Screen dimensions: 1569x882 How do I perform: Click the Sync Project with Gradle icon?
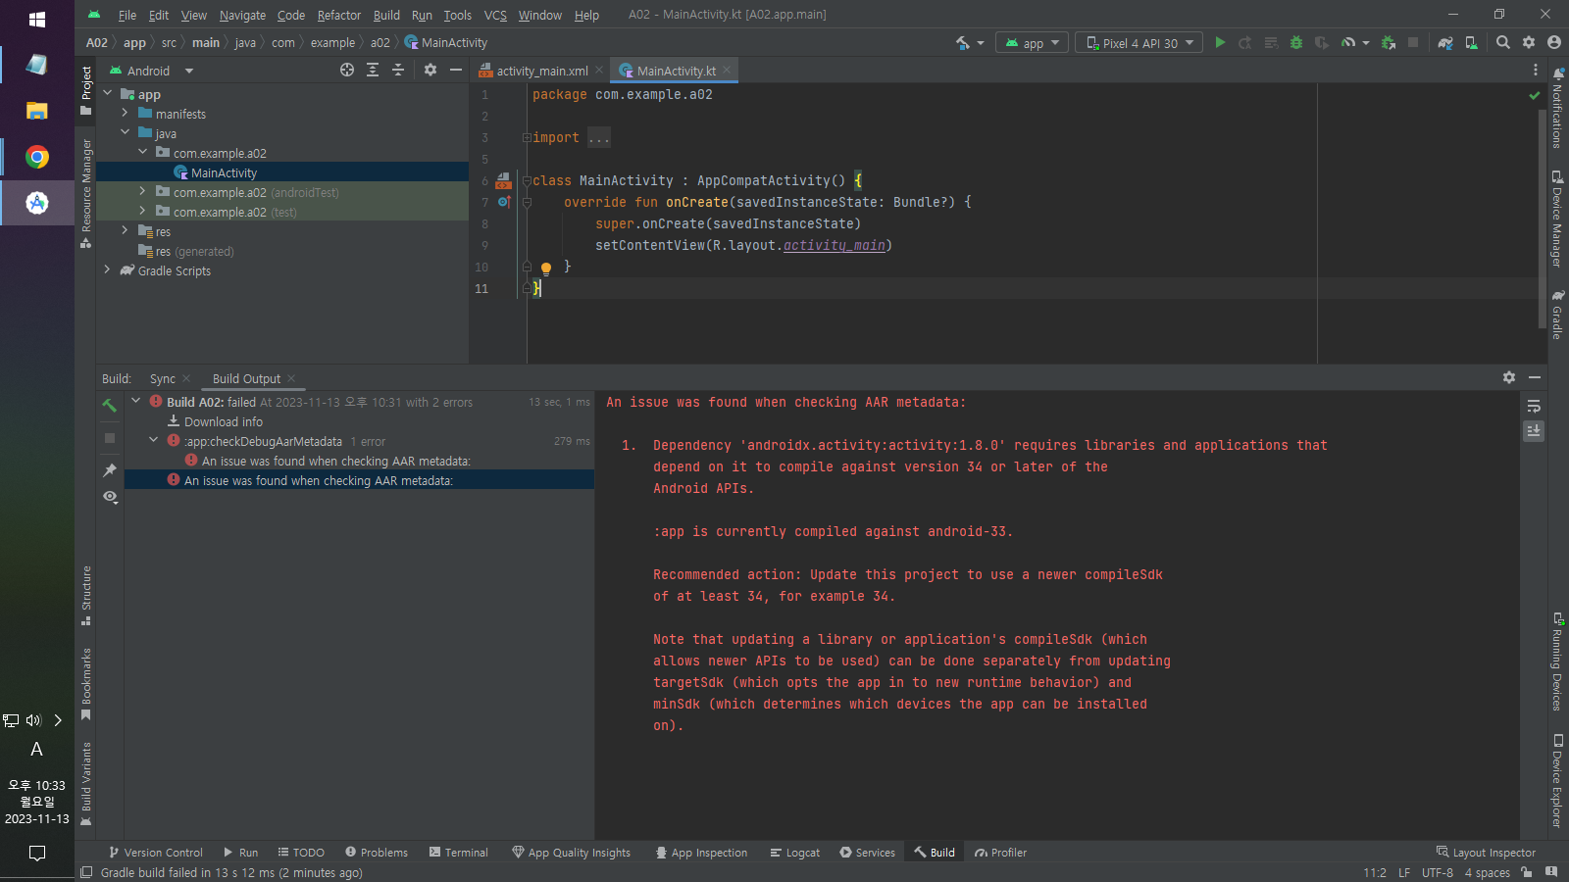click(1444, 43)
